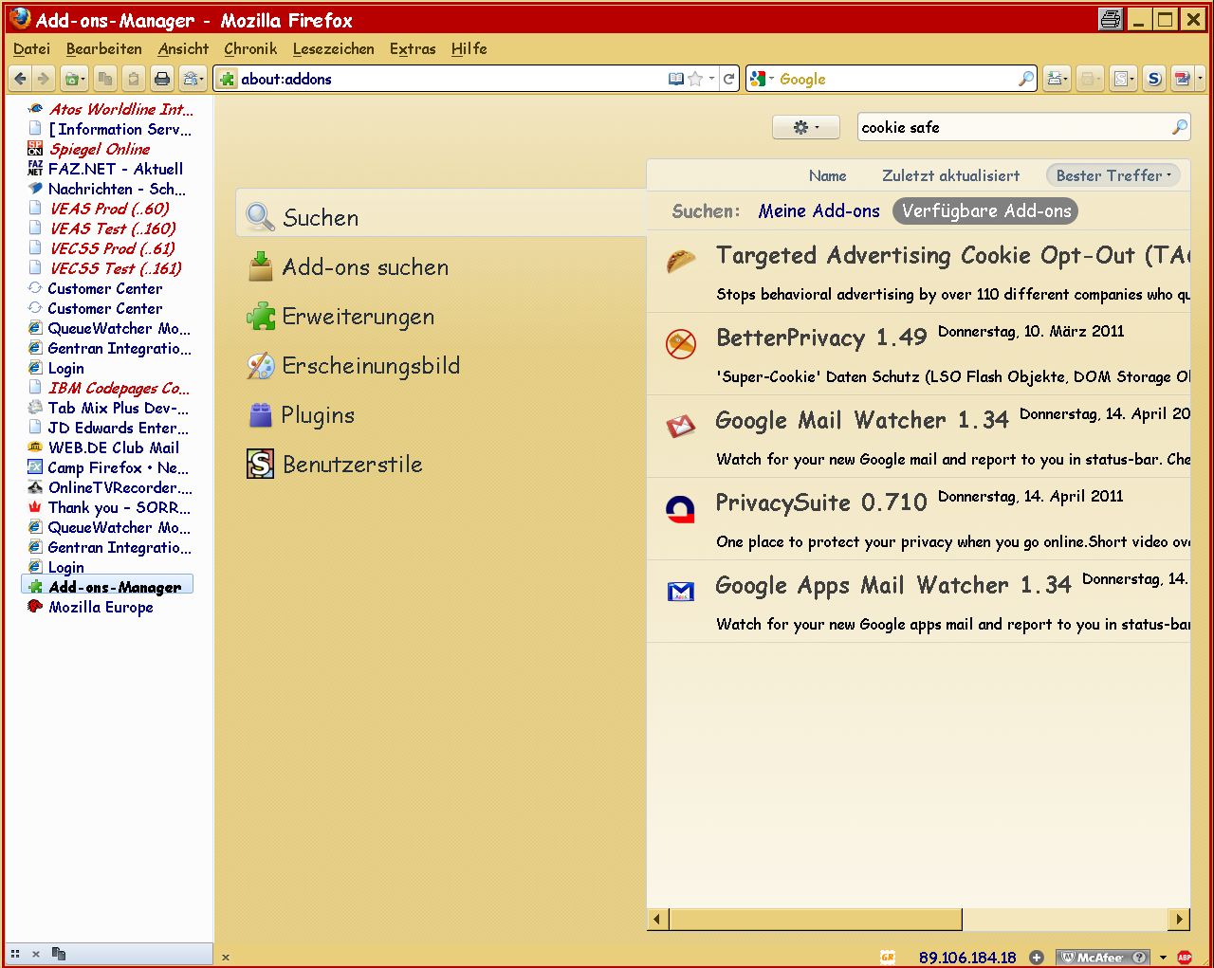Click the magnifier in the add-on search field

1179,127
